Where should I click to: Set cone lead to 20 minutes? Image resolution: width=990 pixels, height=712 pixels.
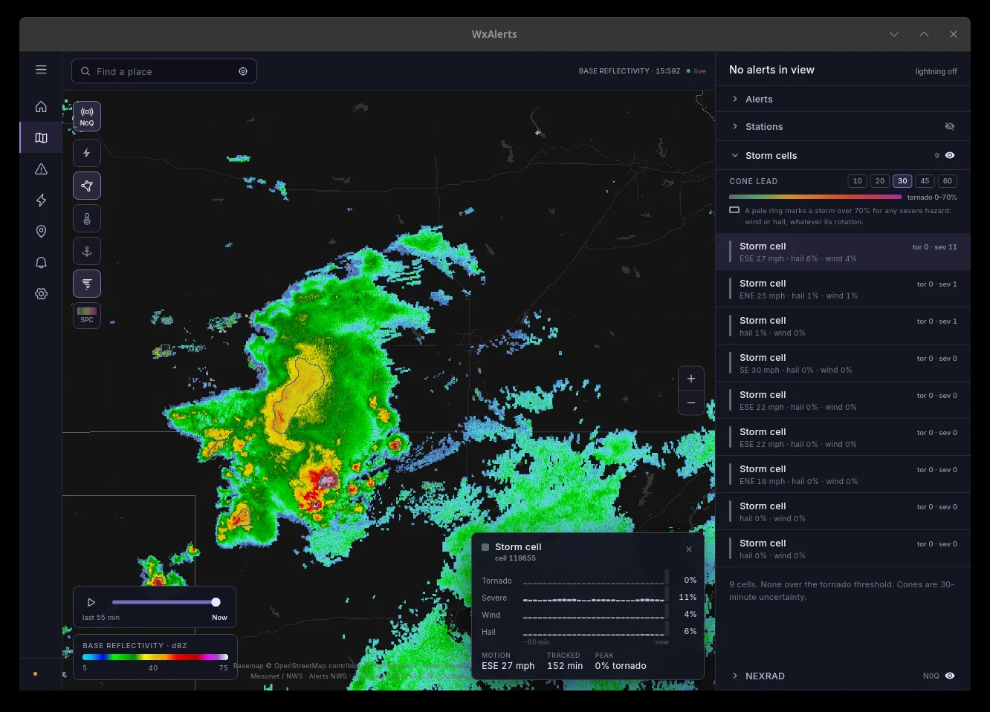pos(880,181)
